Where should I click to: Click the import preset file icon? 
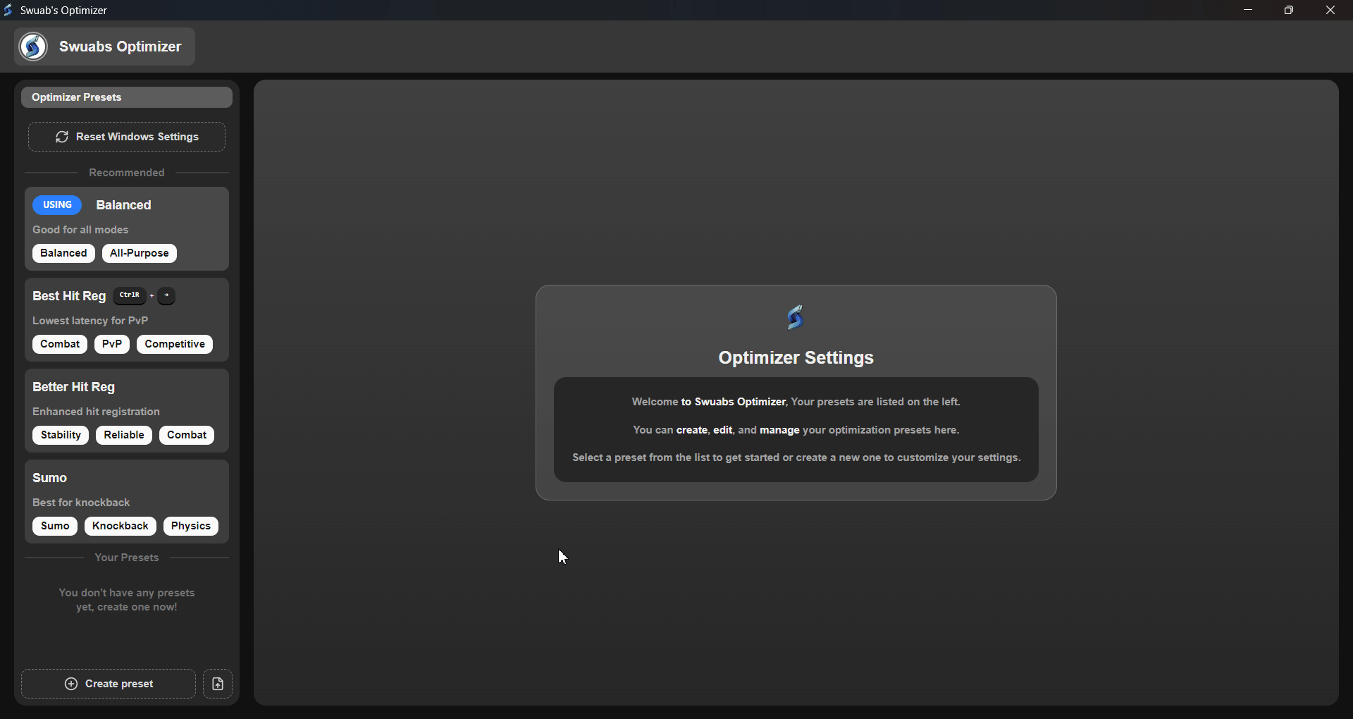pos(218,684)
